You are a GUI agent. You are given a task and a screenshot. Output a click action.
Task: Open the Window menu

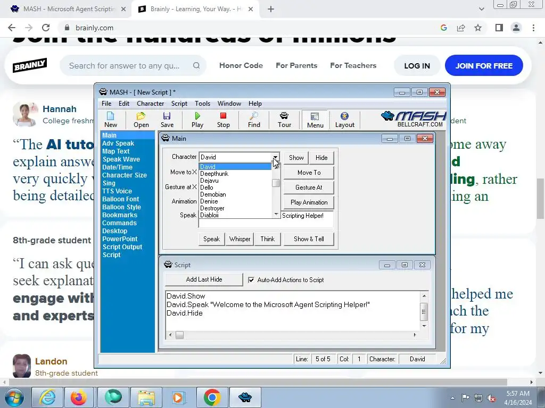229,104
